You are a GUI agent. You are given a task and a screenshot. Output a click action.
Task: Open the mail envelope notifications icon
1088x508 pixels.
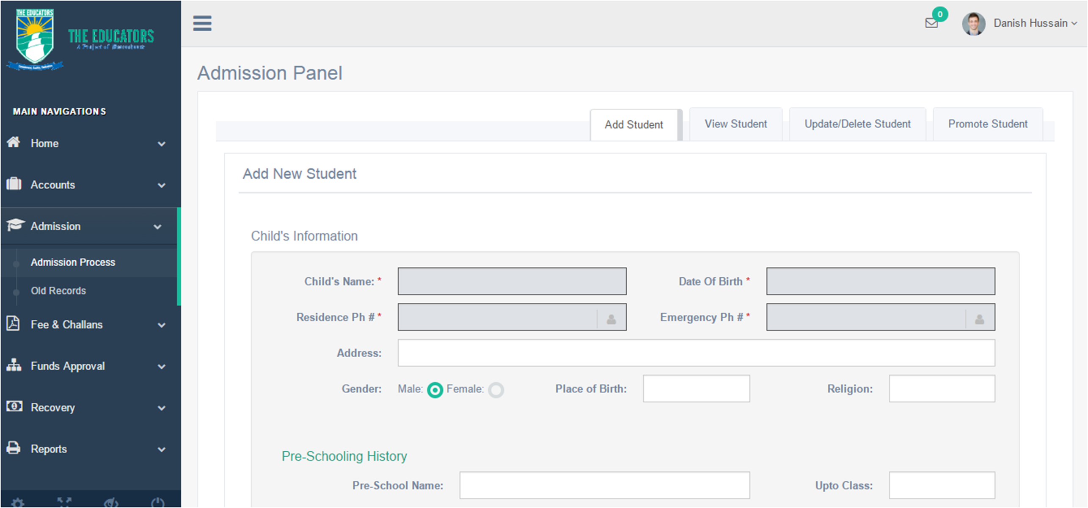pos(931,23)
